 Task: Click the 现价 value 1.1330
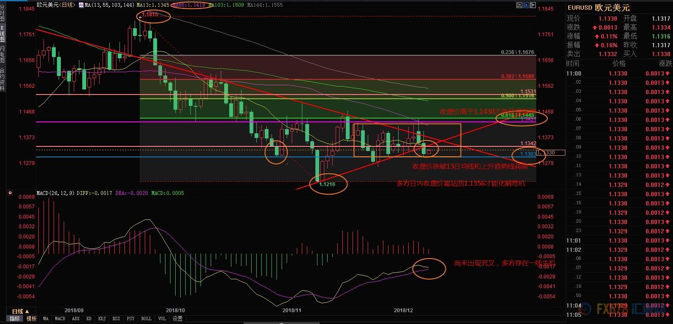608,19
